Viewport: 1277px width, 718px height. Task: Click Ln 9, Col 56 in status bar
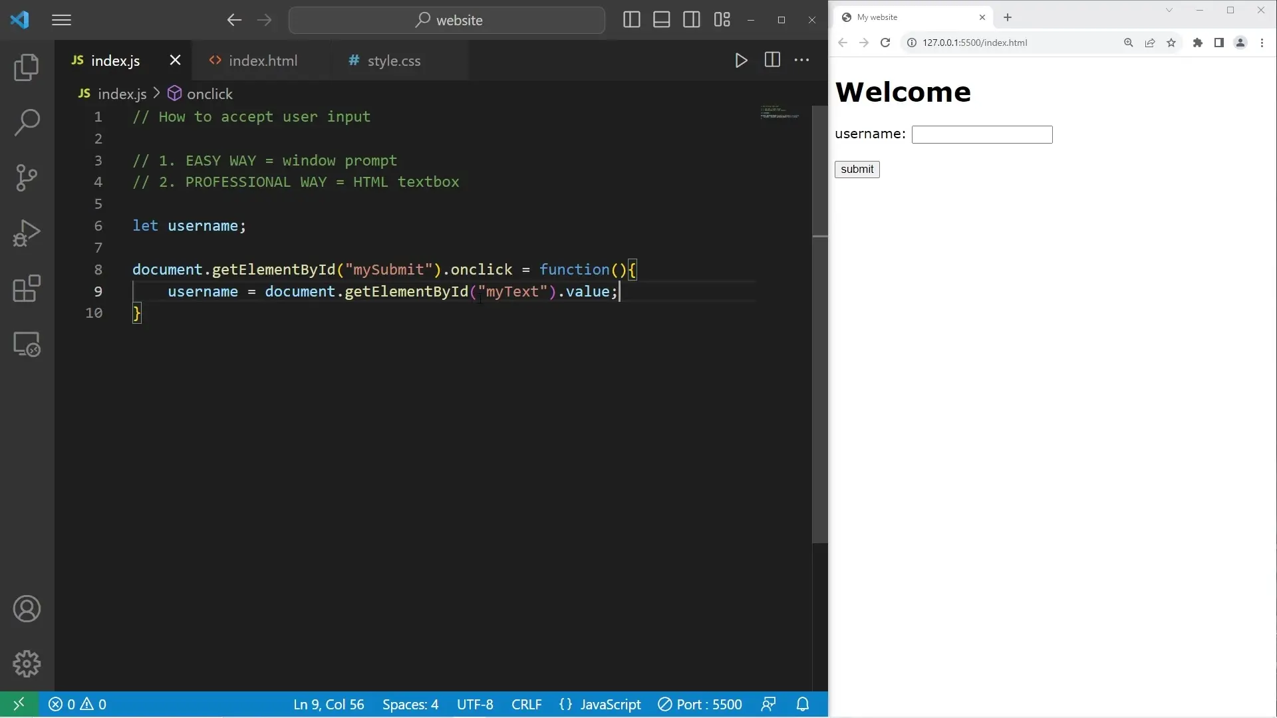(329, 704)
